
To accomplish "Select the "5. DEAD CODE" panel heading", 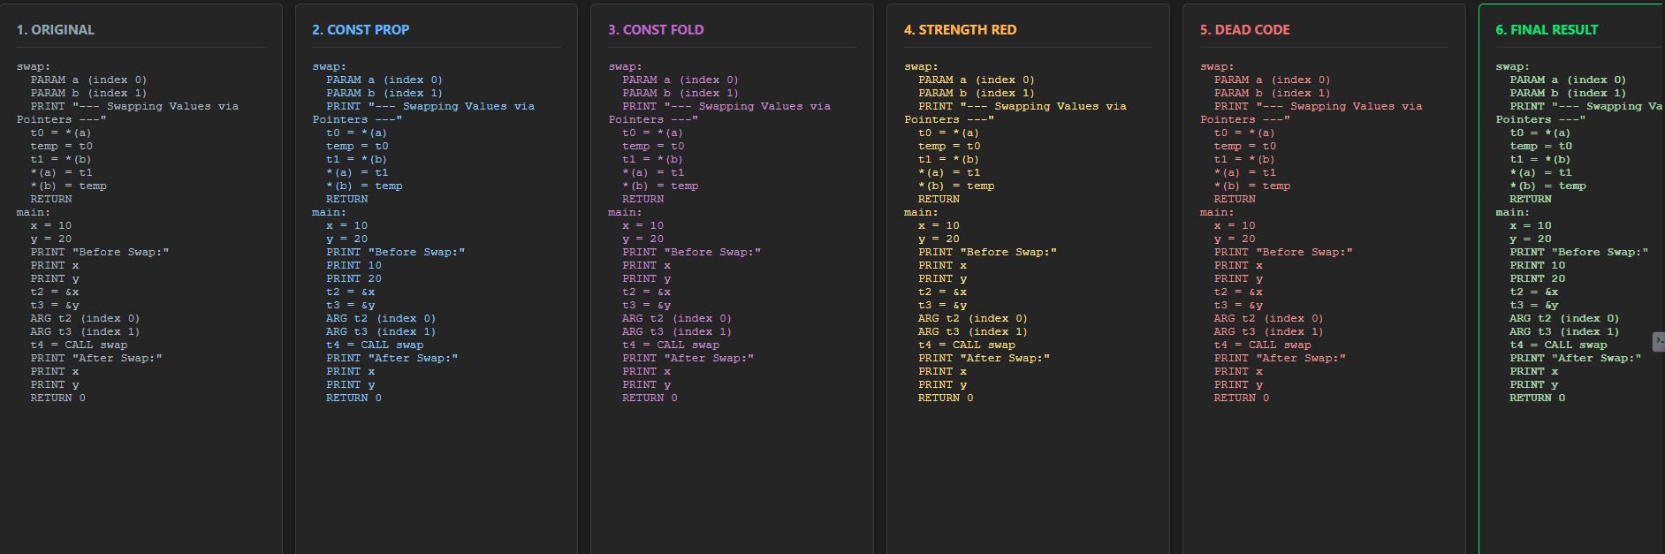I will click(x=1244, y=30).
